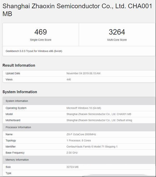Click 'November 04 2019 08:15 AM' date value
Viewport: 156px width, 177px height.
click(83, 73)
